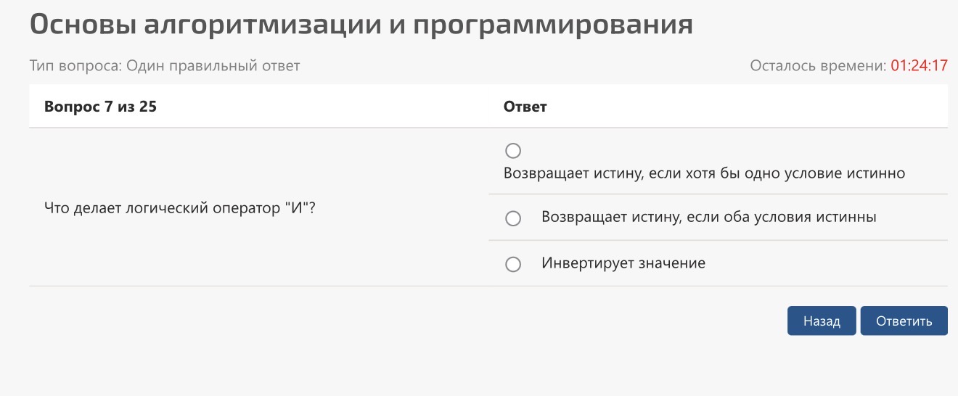Select the radio button for "оба условия истинны"

(513, 218)
